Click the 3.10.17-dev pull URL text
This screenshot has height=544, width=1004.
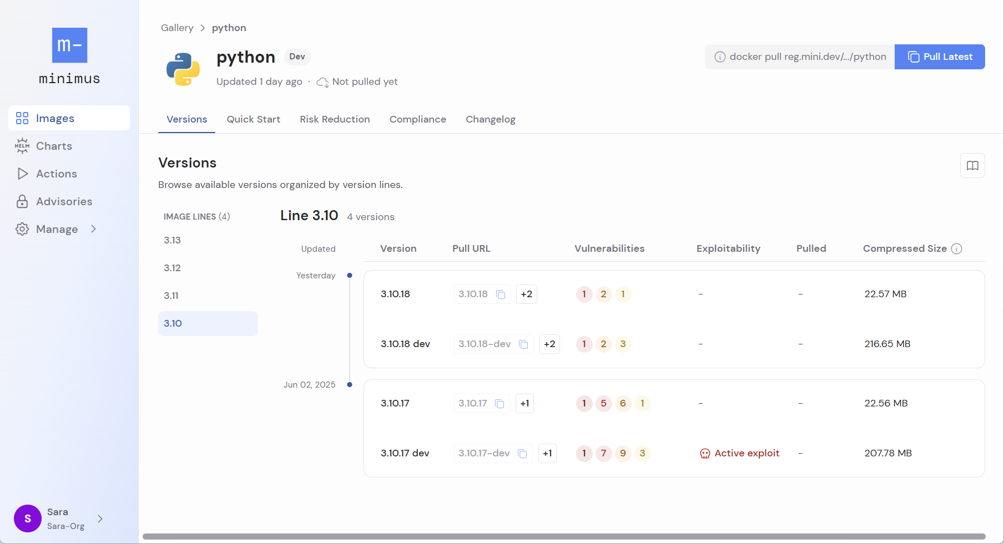tap(484, 453)
